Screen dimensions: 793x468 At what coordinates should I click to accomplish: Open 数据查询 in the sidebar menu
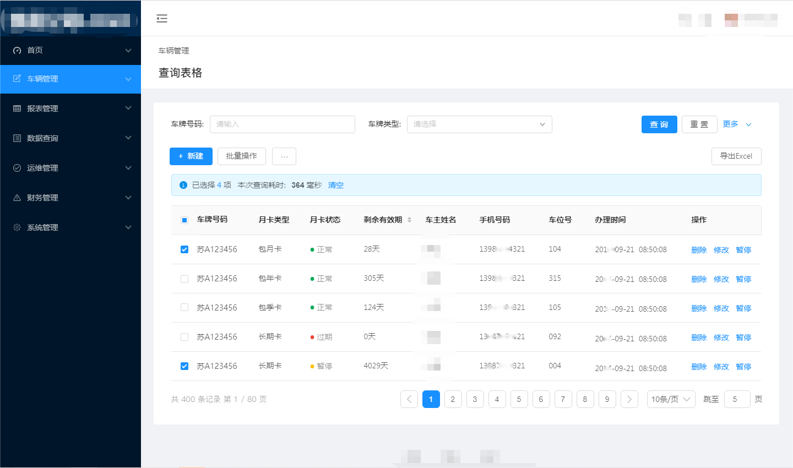click(x=43, y=138)
